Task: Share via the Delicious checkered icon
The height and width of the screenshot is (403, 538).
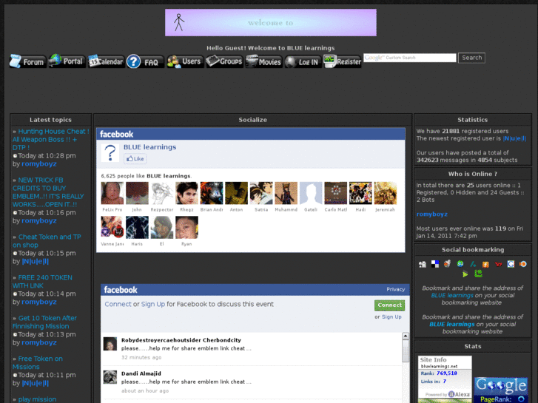Action: pos(434,264)
